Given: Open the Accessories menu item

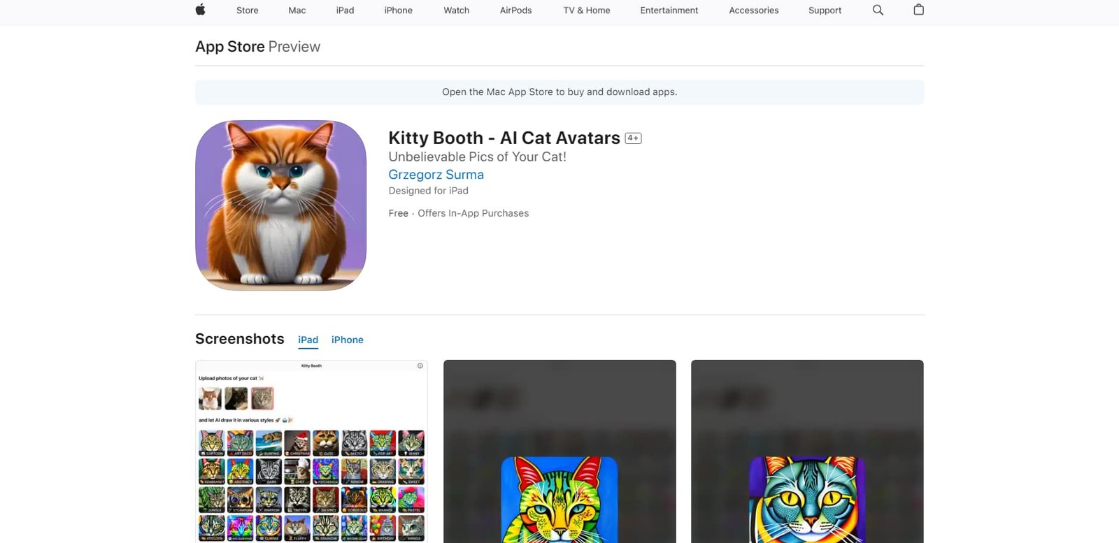Looking at the screenshot, I should [x=754, y=10].
